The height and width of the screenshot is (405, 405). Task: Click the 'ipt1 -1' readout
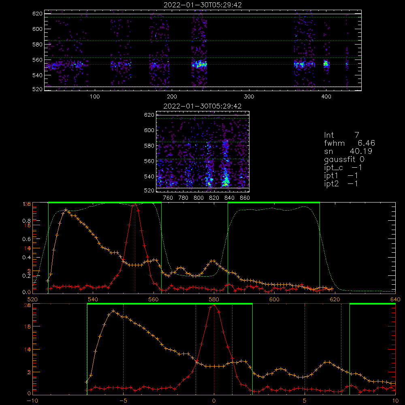pyautogui.click(x=341, y=176)
